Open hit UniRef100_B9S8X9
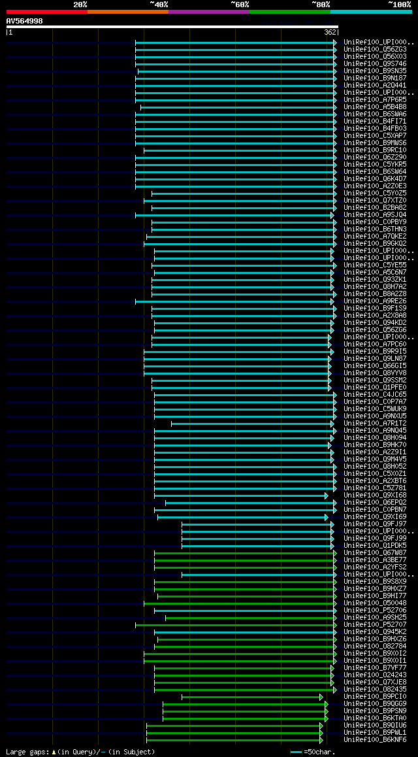Viewport: 418px width, 757px height. [375, 582]
